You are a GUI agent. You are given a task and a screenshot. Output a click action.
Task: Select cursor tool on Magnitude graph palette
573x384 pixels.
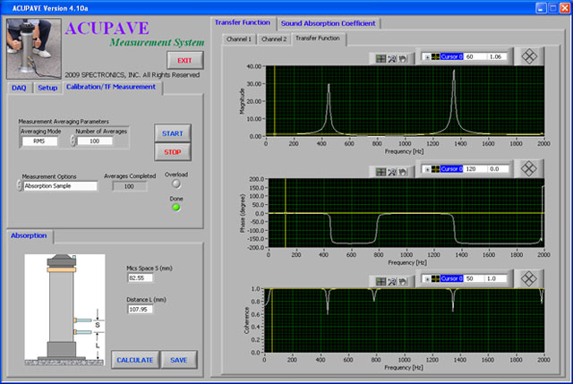(381, 58)
